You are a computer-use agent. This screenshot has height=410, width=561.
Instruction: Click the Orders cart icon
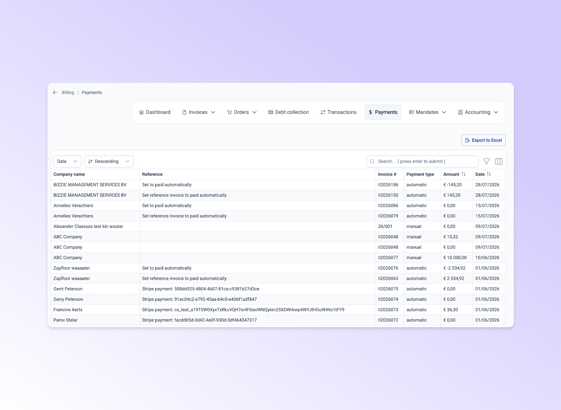(229, 112)
